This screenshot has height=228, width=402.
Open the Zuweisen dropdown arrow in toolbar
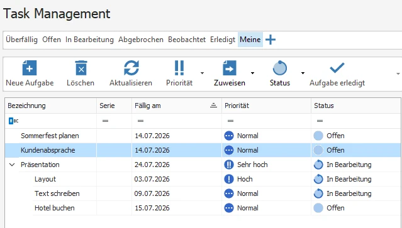[252, 73]
